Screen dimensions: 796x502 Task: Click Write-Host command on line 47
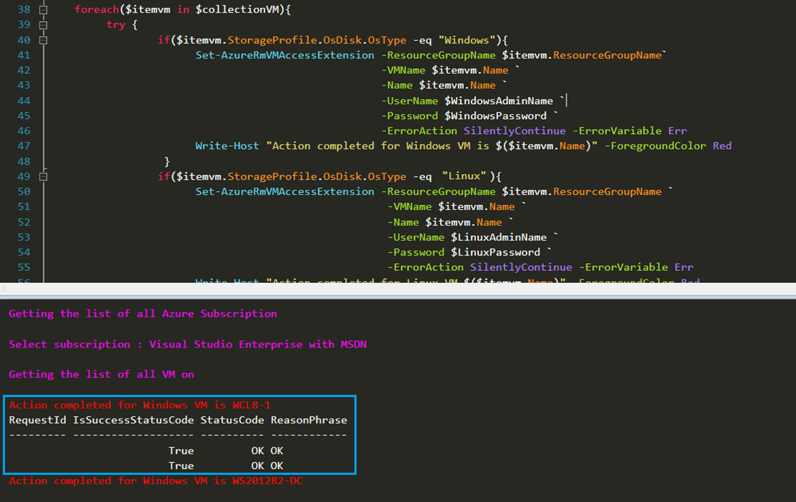(x=227, y=146)
